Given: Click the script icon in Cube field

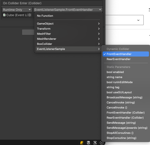Looking at the screenshot, I should point(4,15).
